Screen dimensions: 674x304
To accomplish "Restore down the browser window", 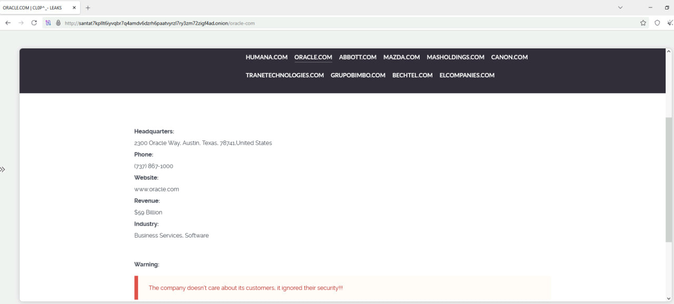I will click(667, 8).
